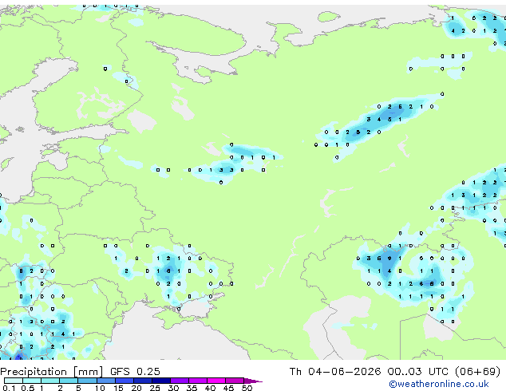Click the 30–35 mm purple legend box
The width and height of the screenshot is (506, 391).
[x=180, y=381]
